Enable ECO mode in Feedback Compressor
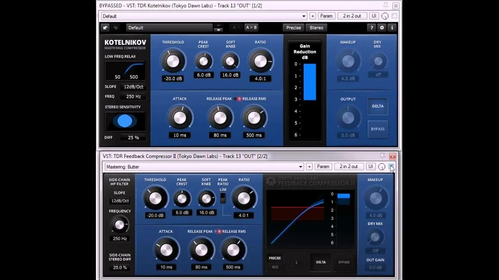This screenshot has width=499, height=280. [275, 267]
